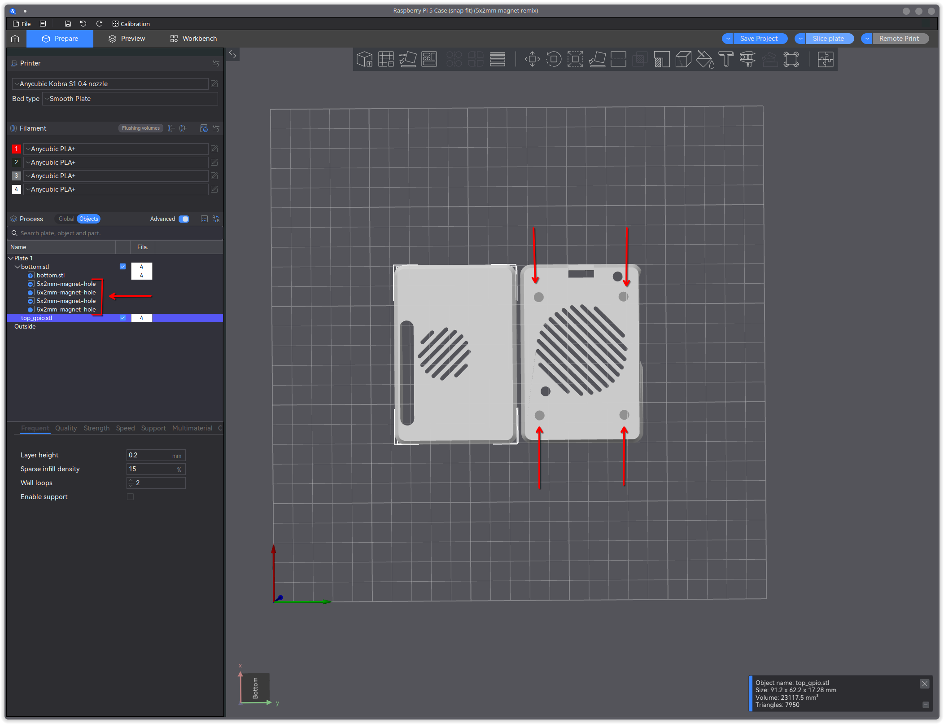Switch to the Preview tab
This screenshot has width=944, height=724.
click(x=127, y=39)
